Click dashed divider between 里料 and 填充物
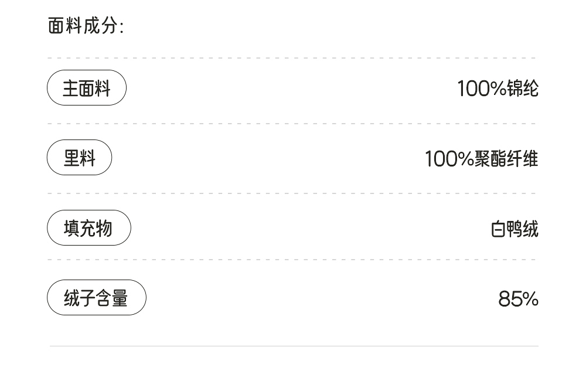Image resolution: width=586 pixels, height=371 pixels. tap(292, 193)
